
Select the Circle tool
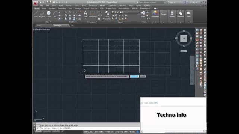coord(49,14)
